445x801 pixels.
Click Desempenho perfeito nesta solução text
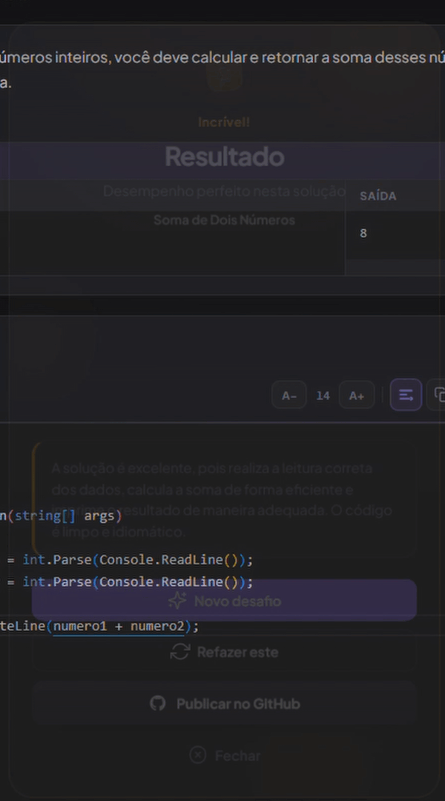click(x=224, y=191)
